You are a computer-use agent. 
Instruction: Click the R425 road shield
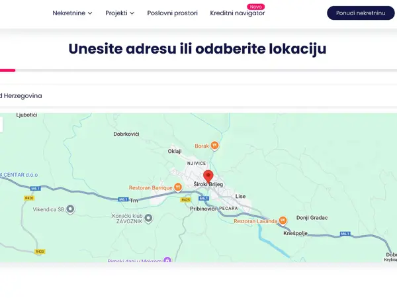click(185, 200)
